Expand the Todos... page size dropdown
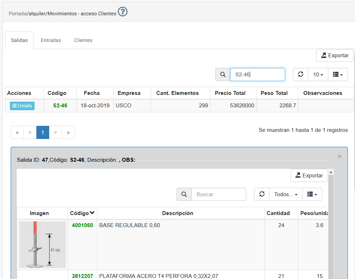Viewport: 355px width, 279px height. coord(285,194)
